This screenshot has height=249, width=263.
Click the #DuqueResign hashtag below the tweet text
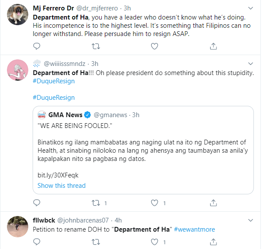53,98
